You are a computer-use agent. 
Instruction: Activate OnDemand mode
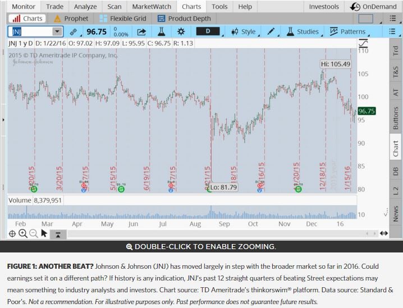point(373,6)
